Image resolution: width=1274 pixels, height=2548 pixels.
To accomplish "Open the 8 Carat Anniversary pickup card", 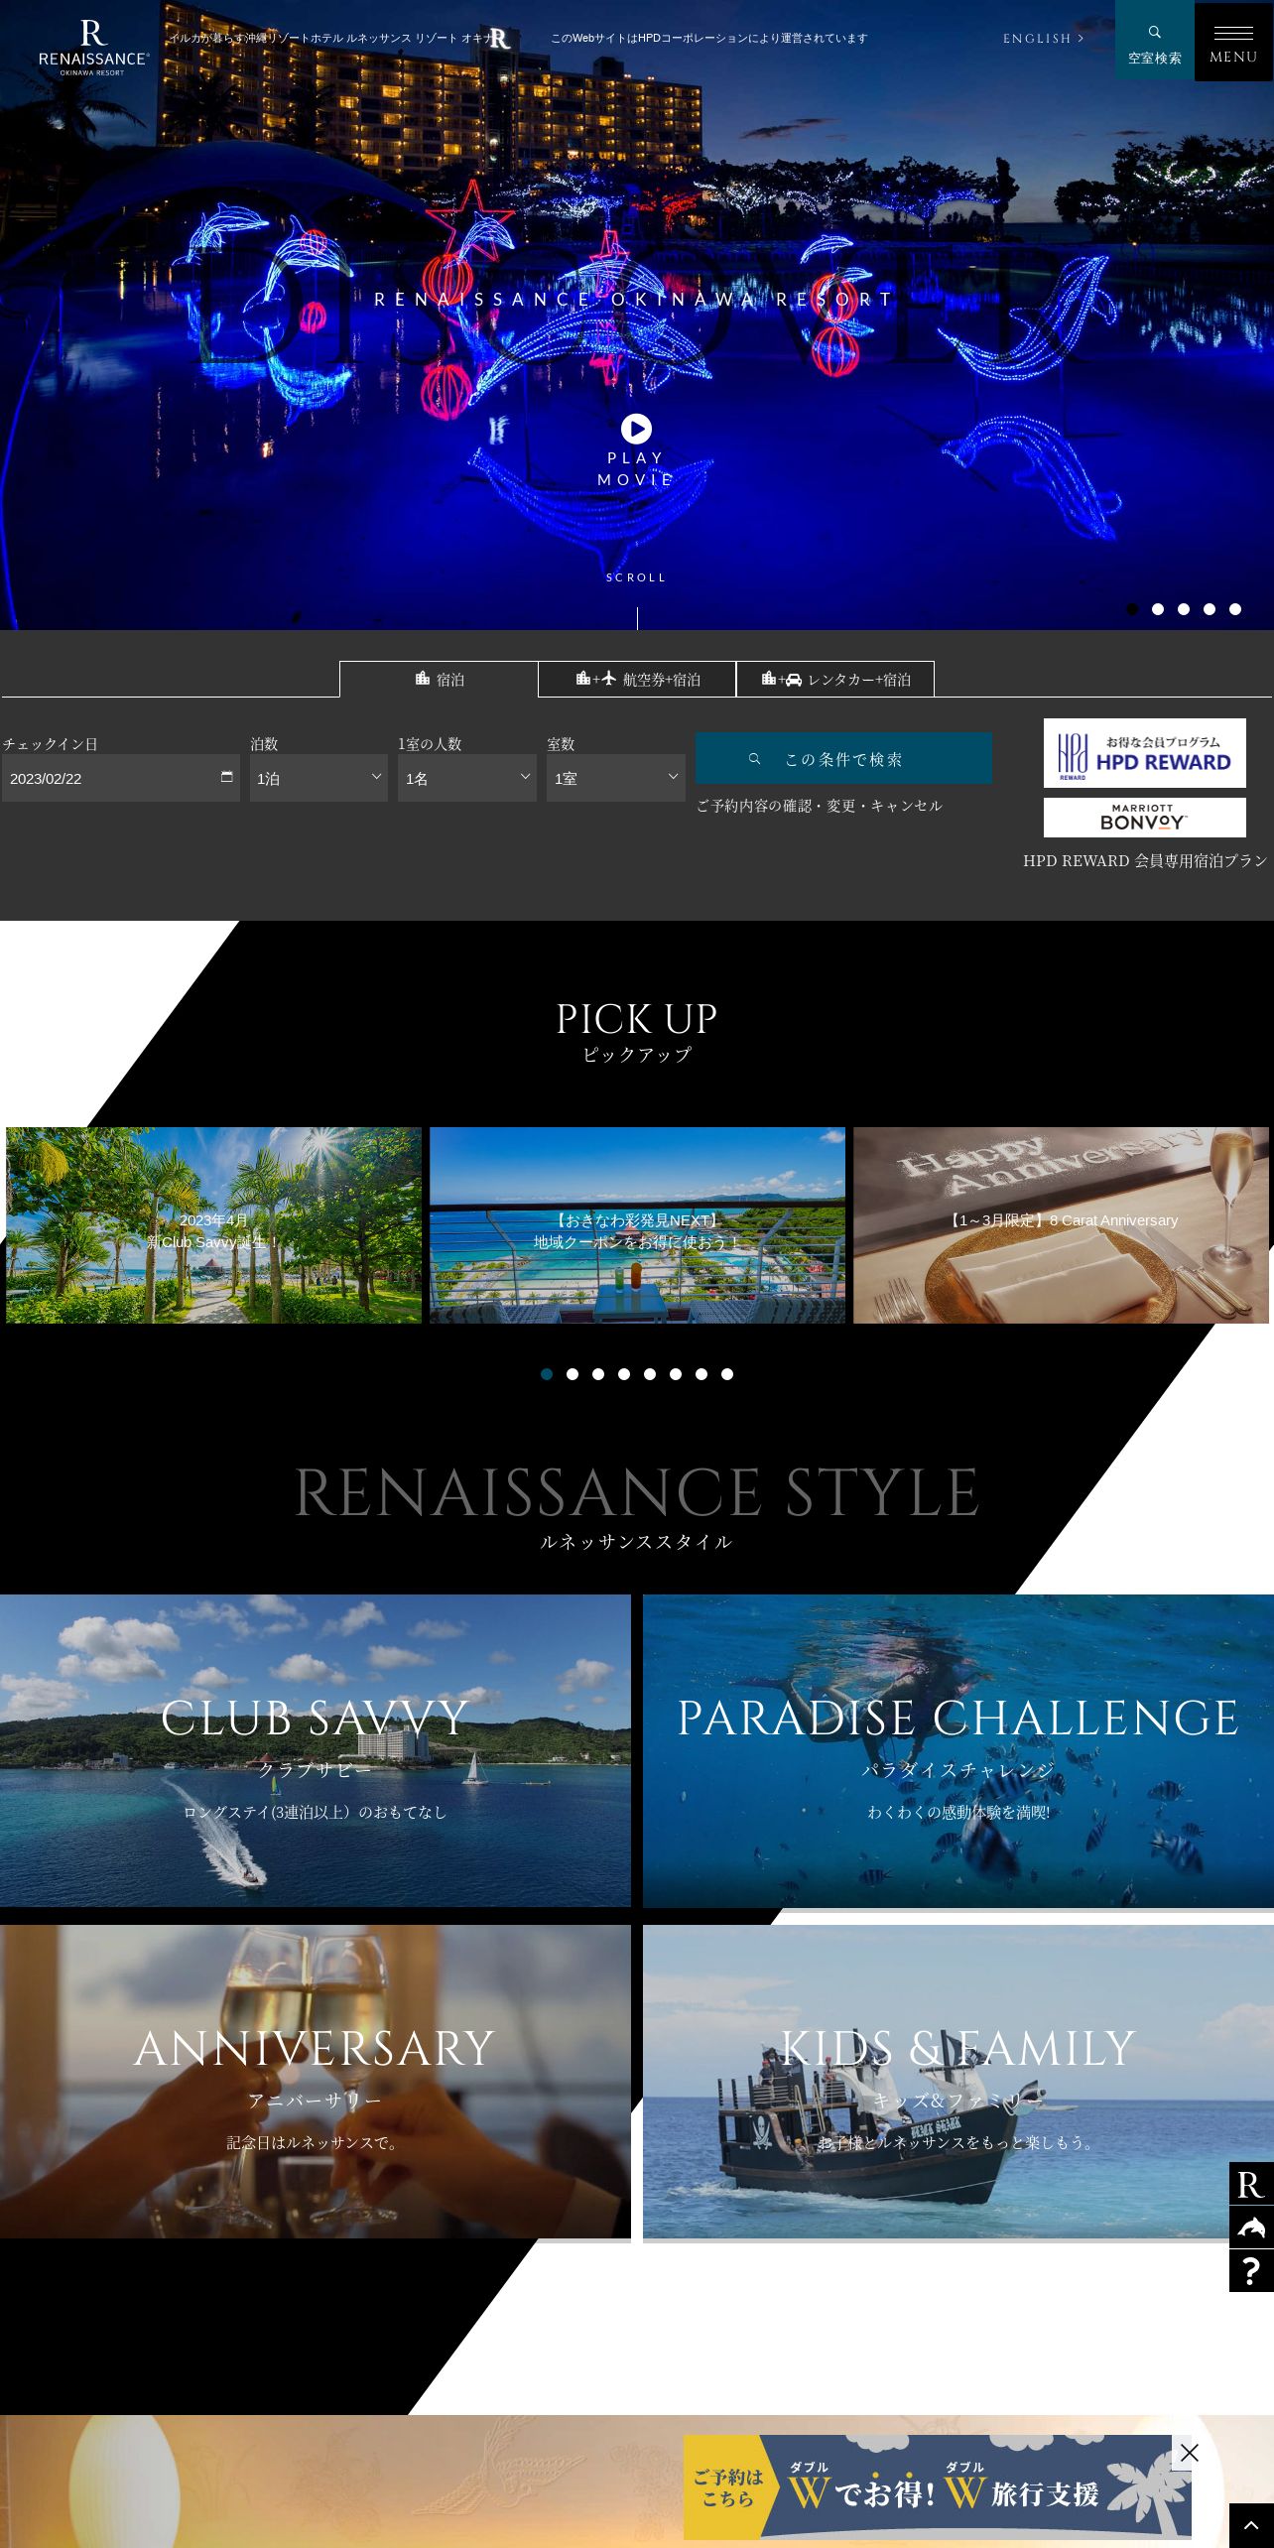I will [1061, 1224].
